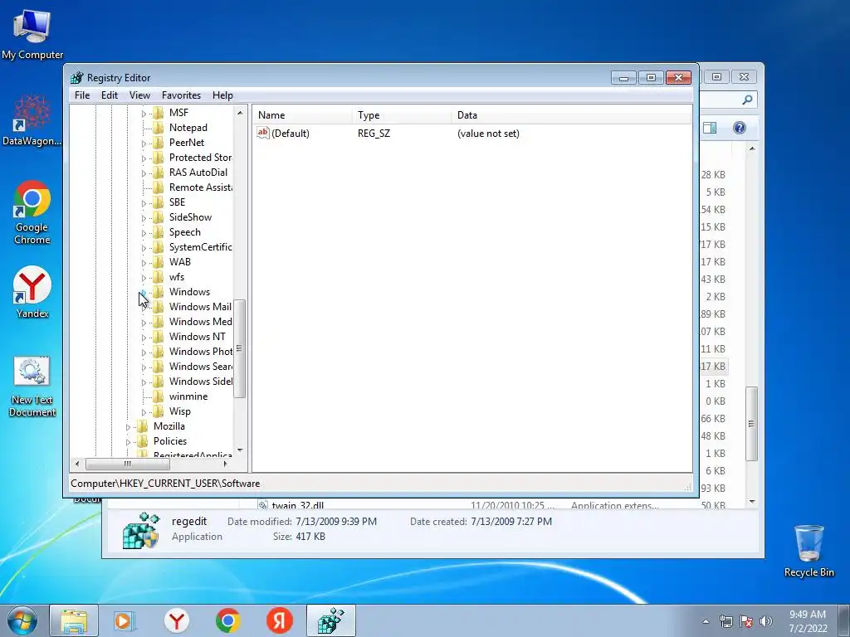Open the File menu in Registry Editor
The image size is (850, 637).
82,95
